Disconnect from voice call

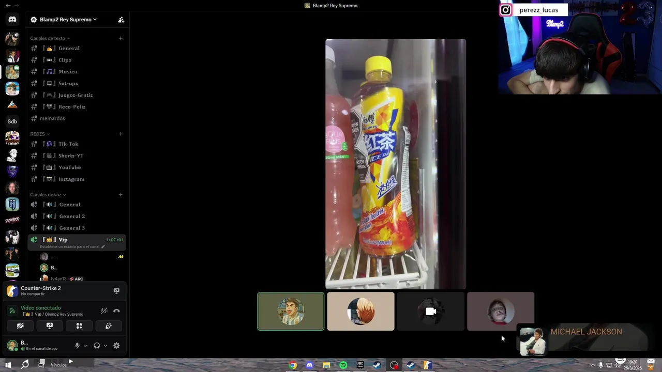[x=116, y=311]
